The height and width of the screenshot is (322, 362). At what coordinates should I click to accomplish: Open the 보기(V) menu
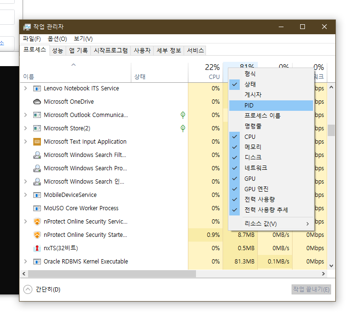pyautogui.click(x=83, y=39)
